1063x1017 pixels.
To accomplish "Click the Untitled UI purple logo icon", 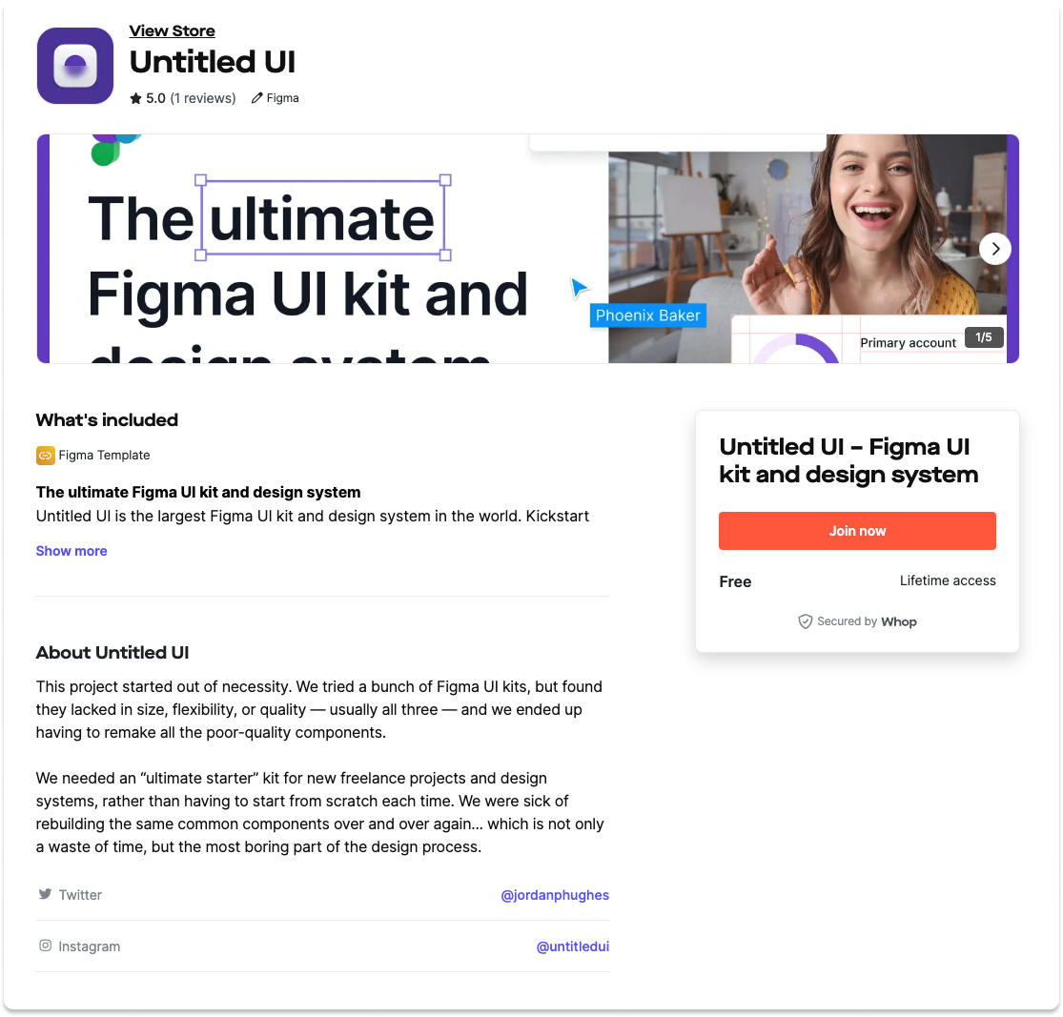I will tap(75, 66).
